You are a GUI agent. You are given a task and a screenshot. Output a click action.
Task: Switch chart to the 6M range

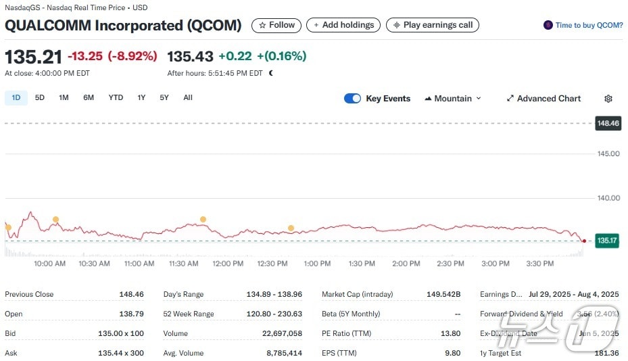(x=89, y=97)
